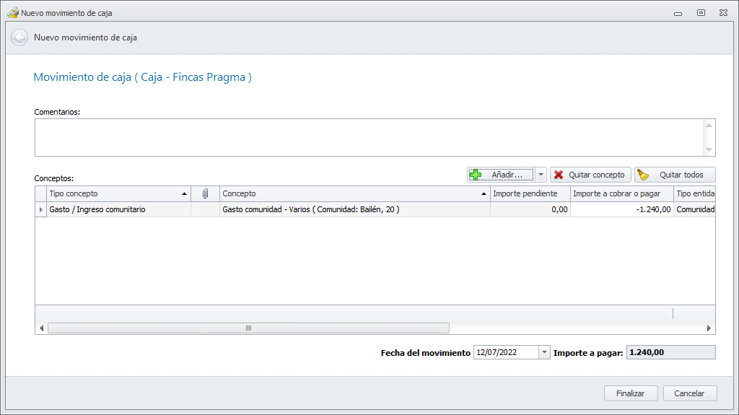Image resolution: width=739 pixels, height=415 pixels.
Task: Click the Importe a pagar field 1.240,00
Action: click(670, 352)
